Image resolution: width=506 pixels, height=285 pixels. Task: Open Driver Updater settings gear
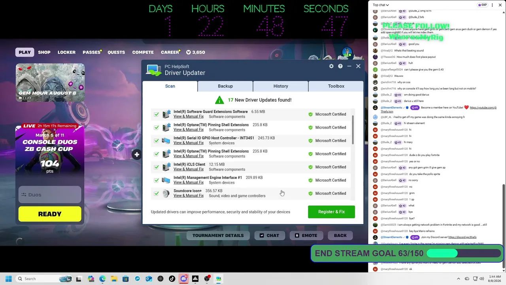pyautogui.click(x=331, y=66)
